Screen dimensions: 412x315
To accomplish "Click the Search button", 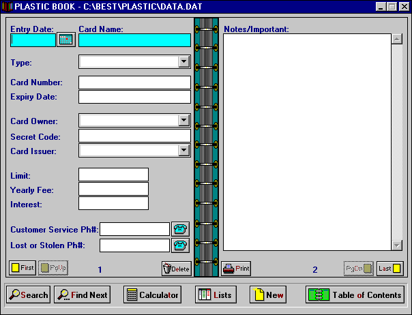I will pyautogui.click(x=28, y=295).
